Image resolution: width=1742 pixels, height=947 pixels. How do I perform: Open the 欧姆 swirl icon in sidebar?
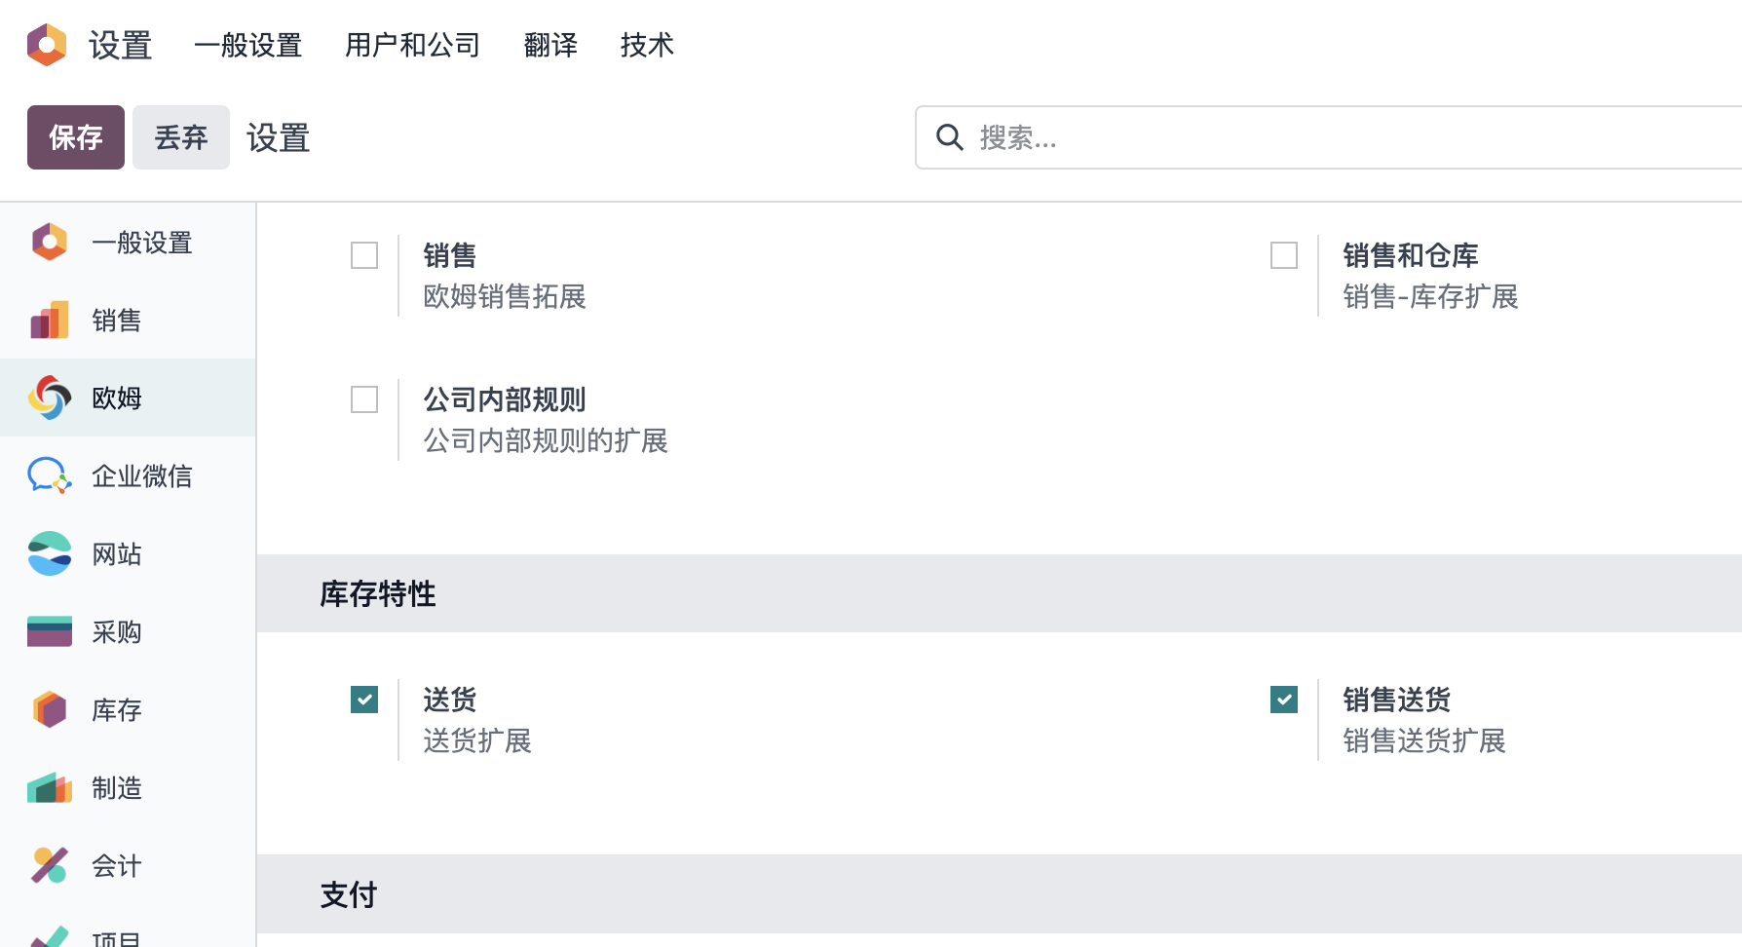point(50,398)
